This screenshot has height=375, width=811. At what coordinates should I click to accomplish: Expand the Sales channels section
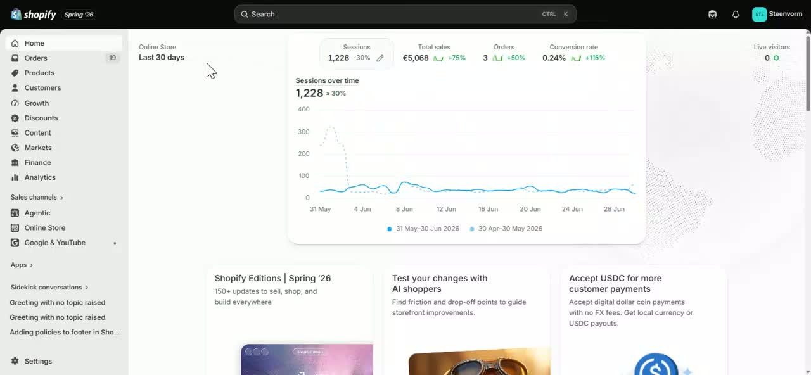(x=37, y=197)
